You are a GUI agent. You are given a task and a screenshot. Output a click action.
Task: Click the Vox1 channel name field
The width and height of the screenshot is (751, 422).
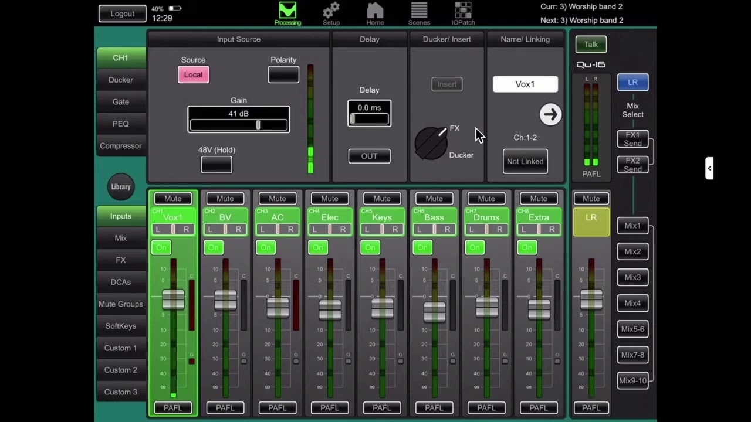click(525, 84)
